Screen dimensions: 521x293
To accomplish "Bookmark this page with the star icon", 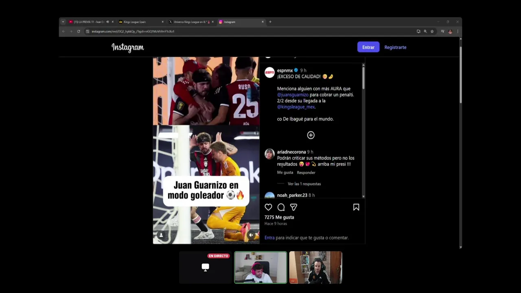I will click(432, 31).
